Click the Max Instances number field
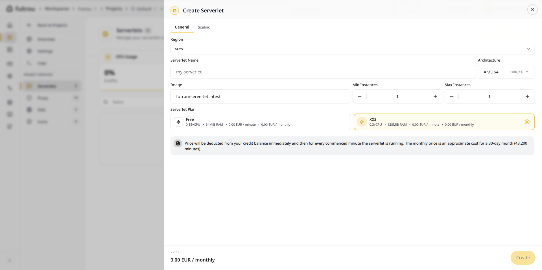This screenshot has width=542, height=270. (x=489, y=97)
